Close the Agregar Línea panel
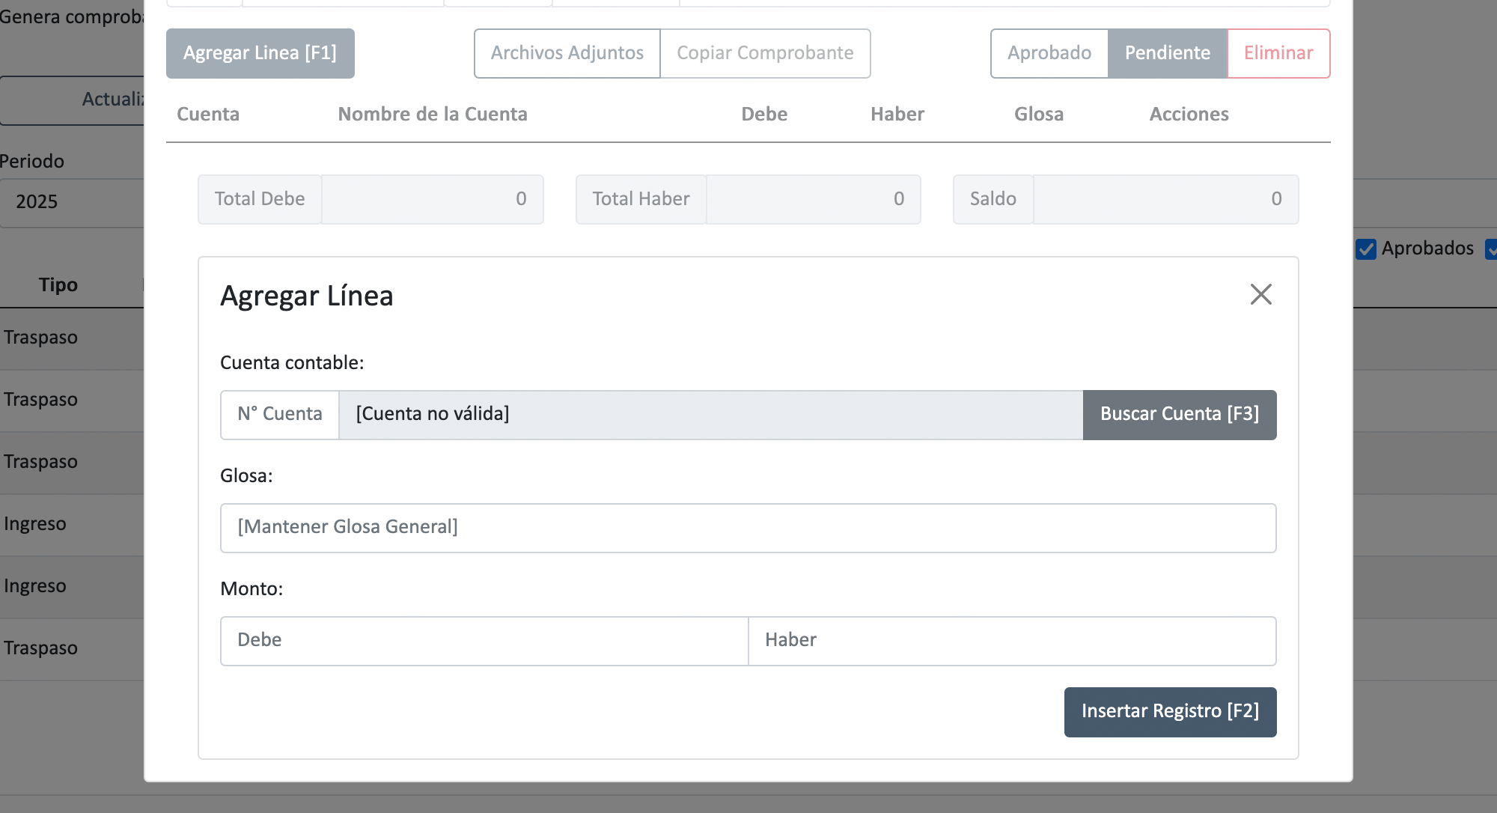 coord(1260,294)
